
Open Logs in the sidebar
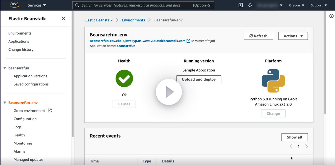tap(18, 127)
